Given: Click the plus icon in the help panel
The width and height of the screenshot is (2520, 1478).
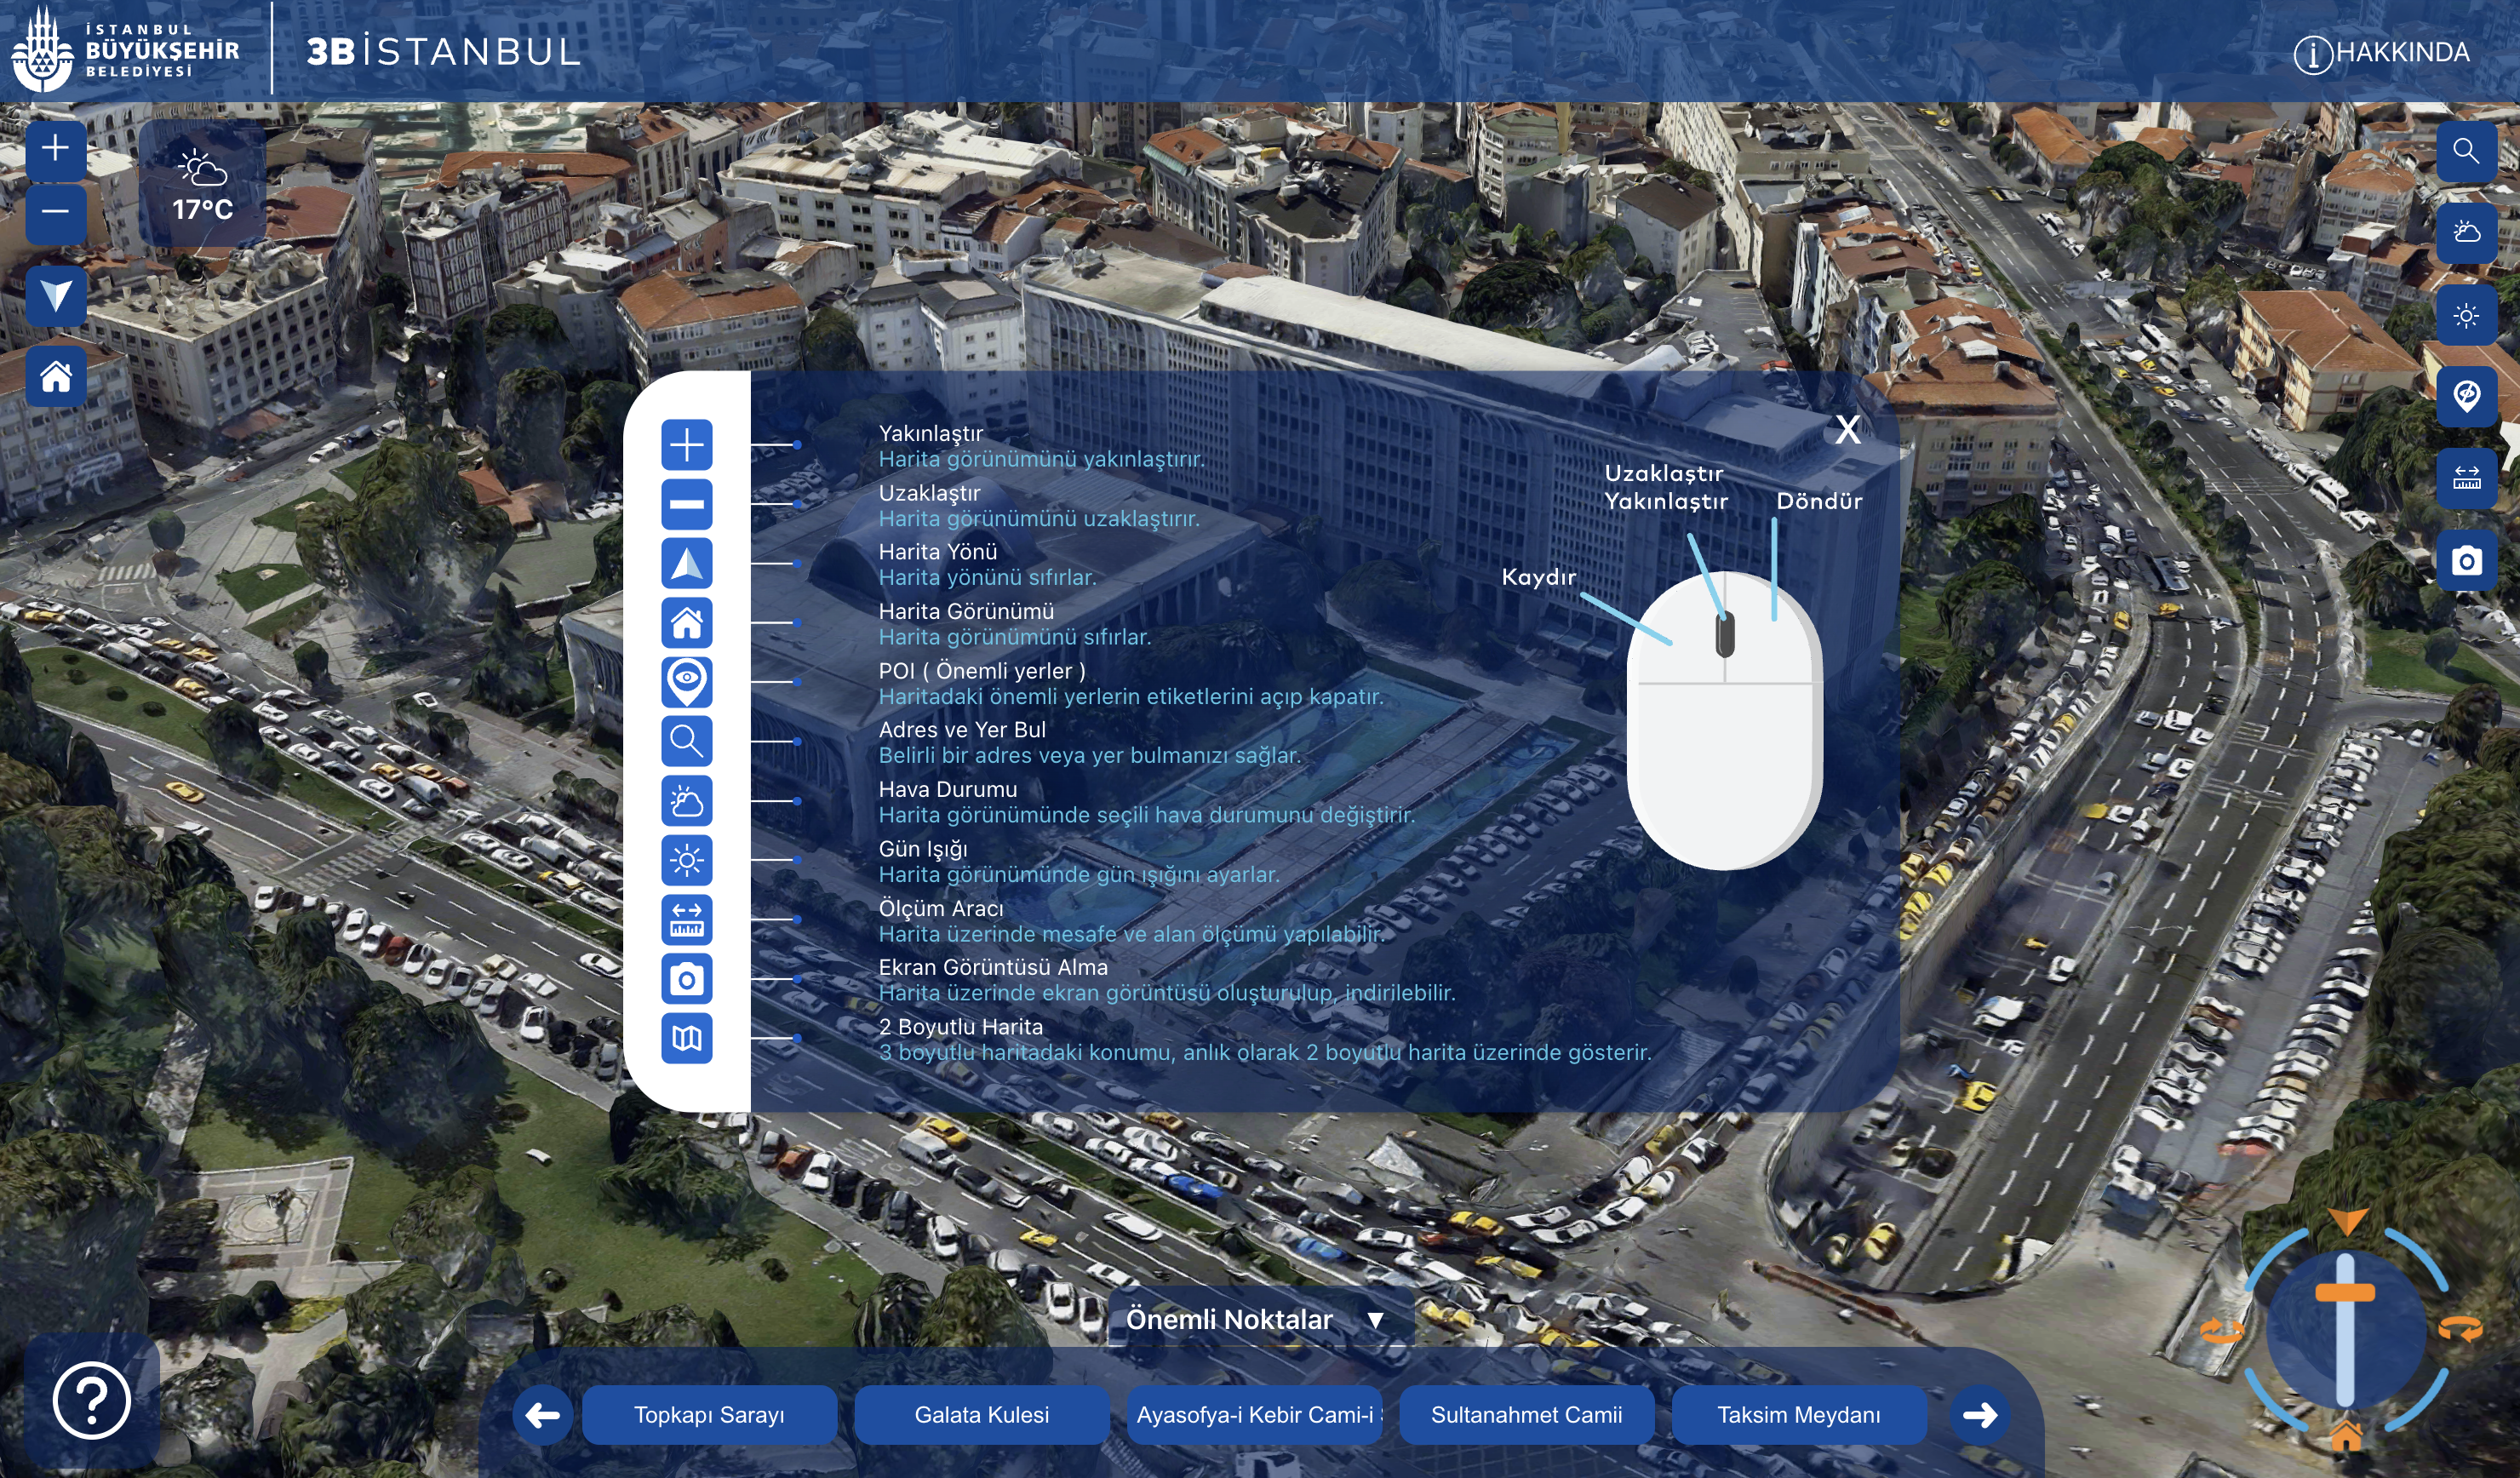Looking at the screenshot, I should (x=687, y=445).
